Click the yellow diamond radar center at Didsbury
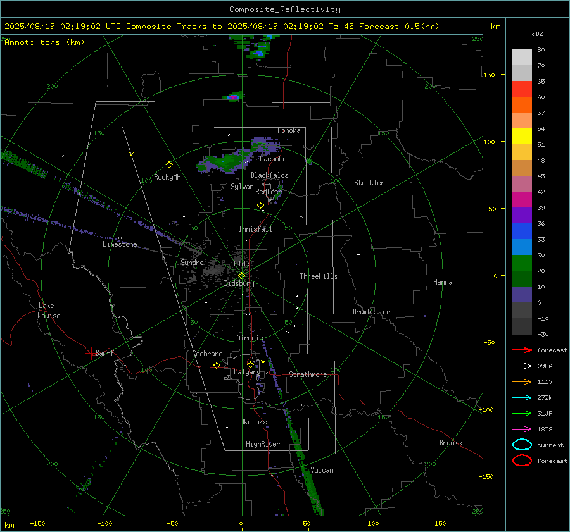This screenshot has width=570, height=532. [241, 276]
